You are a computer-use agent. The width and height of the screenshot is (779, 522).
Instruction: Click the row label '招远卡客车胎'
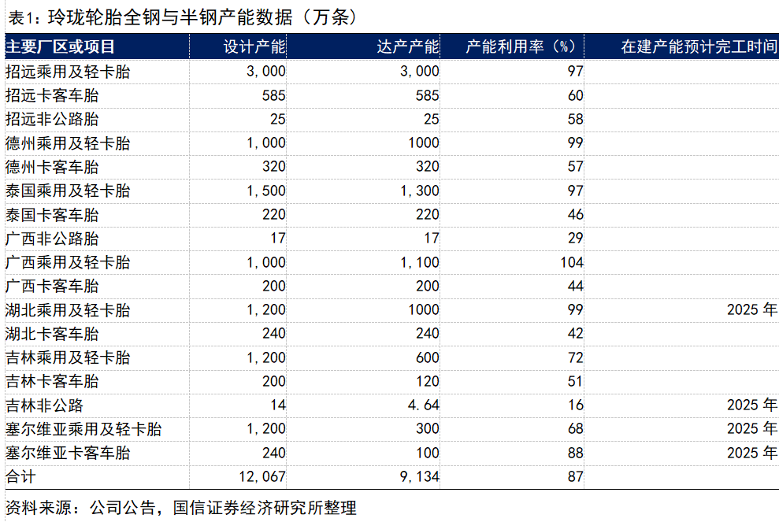click(52, 95)
